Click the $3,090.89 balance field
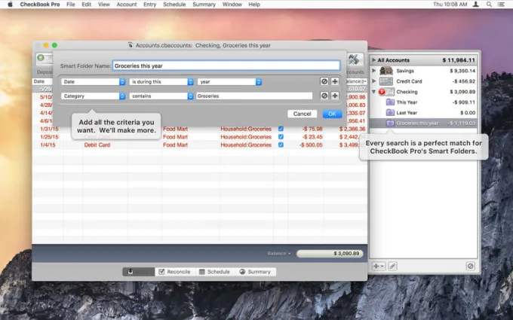Viewport: 513px width, 320px height. pyautogui.click(x=330, y=254)
